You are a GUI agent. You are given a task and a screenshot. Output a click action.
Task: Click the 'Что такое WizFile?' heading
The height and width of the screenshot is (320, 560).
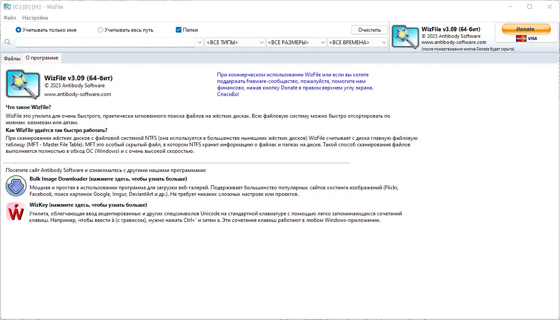(x=28, y=107)
